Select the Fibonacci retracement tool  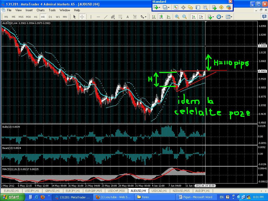pos(120,17)
